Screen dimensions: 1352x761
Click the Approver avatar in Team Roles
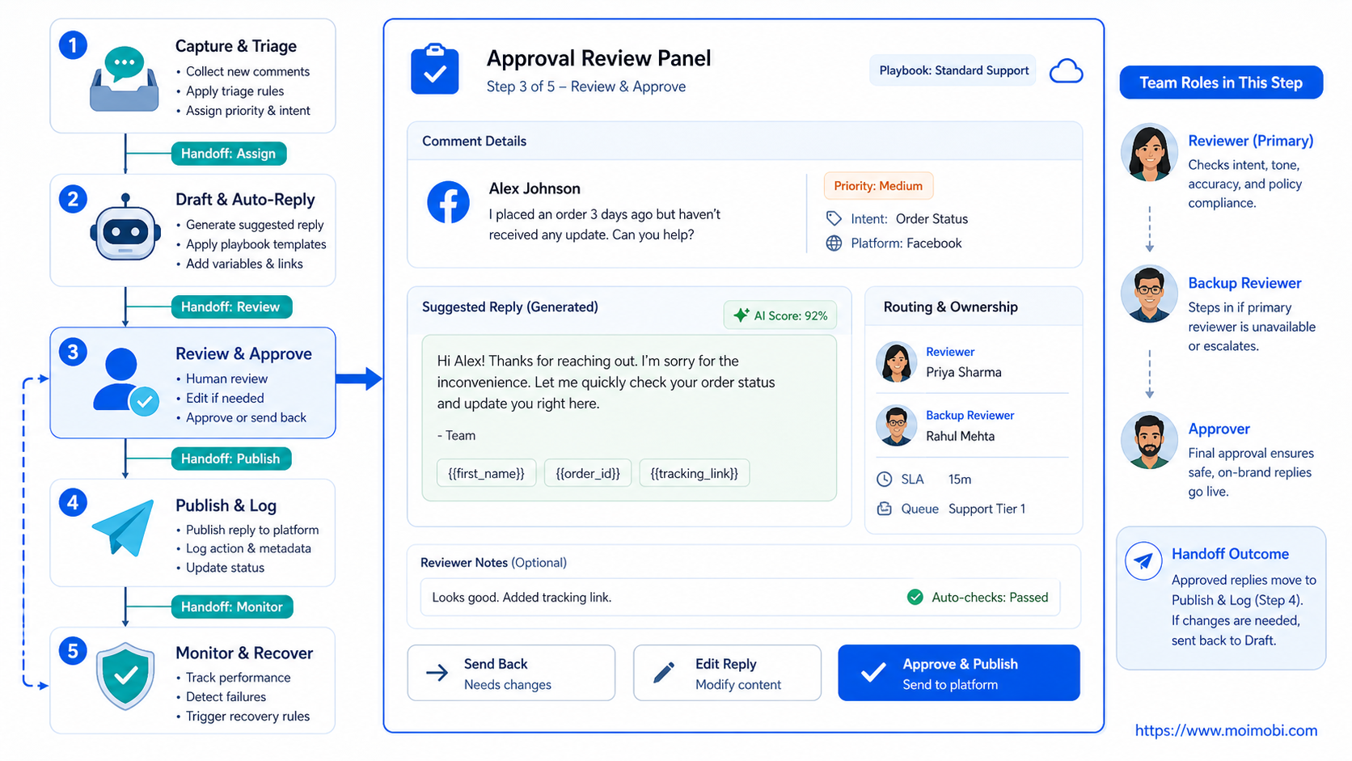(x=1149, y=441)
